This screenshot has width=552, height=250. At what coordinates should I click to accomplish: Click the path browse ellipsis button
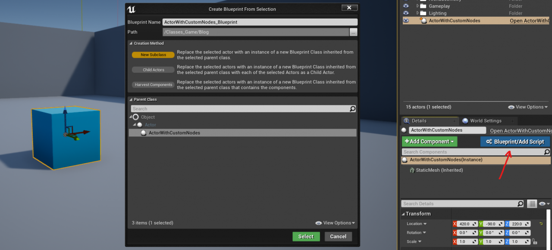point(353,32)
